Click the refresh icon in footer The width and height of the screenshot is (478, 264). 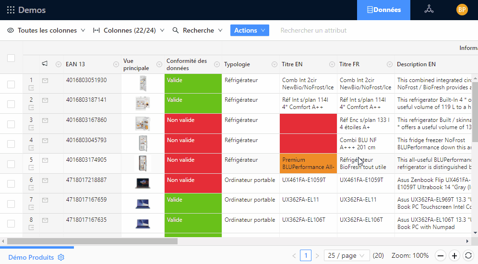[x=468, y=256]
